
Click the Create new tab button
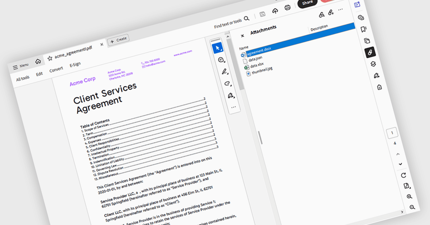click(x=118, y=40)
